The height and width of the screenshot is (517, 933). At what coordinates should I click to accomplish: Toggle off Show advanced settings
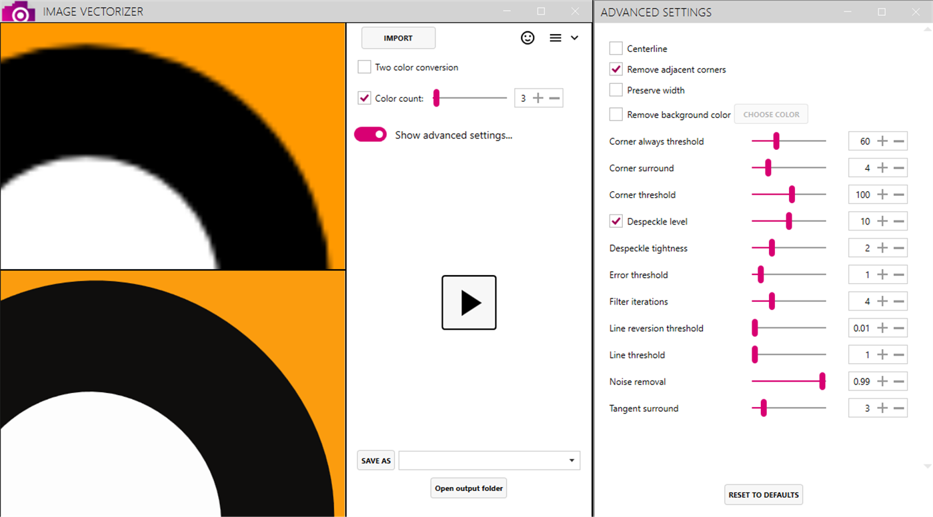pyautogui.click(x=371, y=134)
